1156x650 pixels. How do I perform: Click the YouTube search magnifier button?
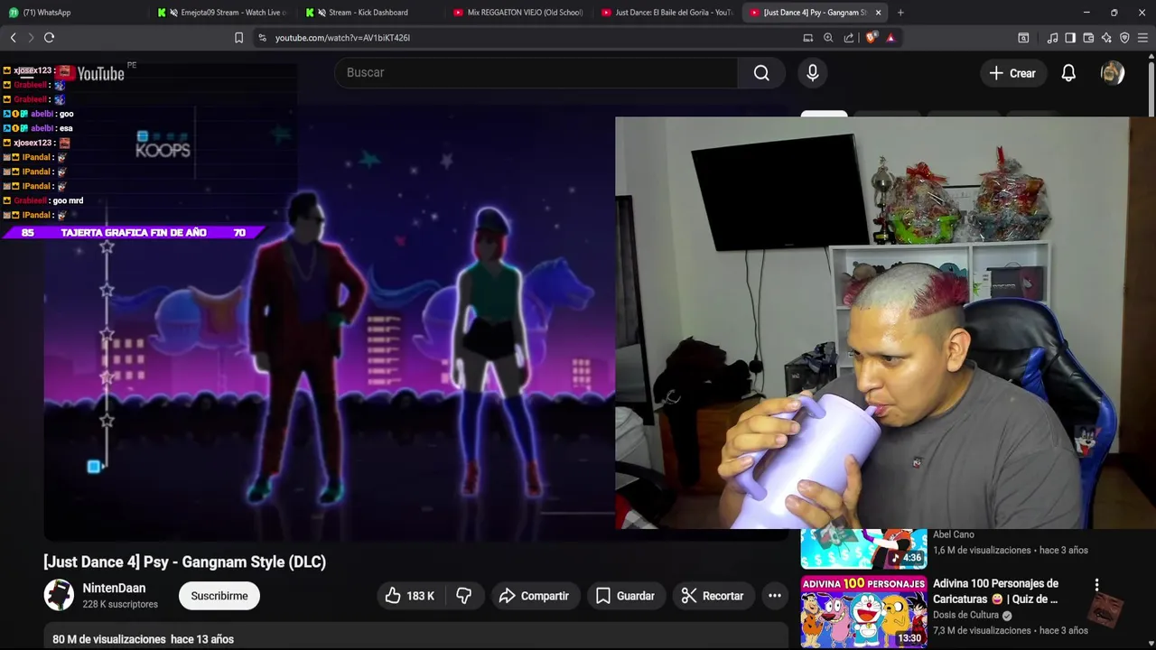click(x=761, y=73)
